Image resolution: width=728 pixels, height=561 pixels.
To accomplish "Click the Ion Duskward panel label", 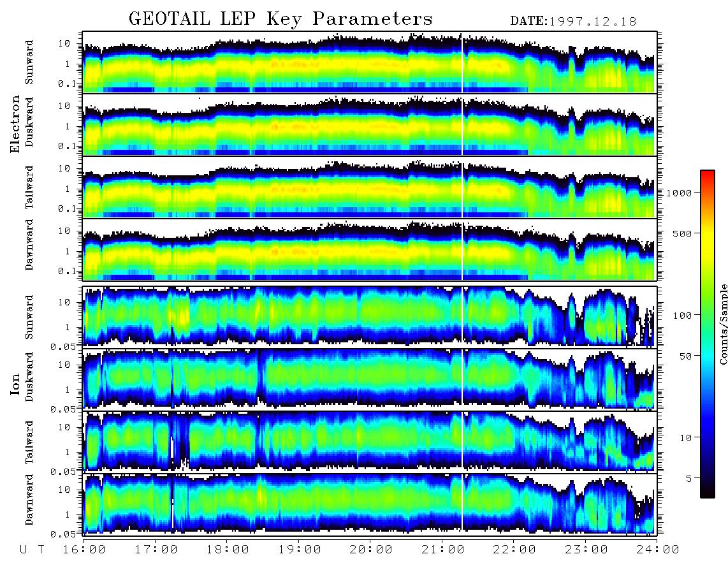I will point(29,377).
